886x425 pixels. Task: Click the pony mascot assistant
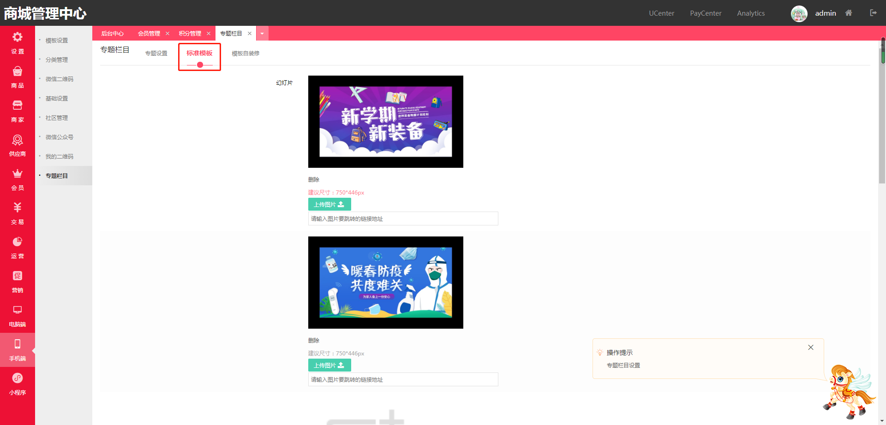point(849,392)
